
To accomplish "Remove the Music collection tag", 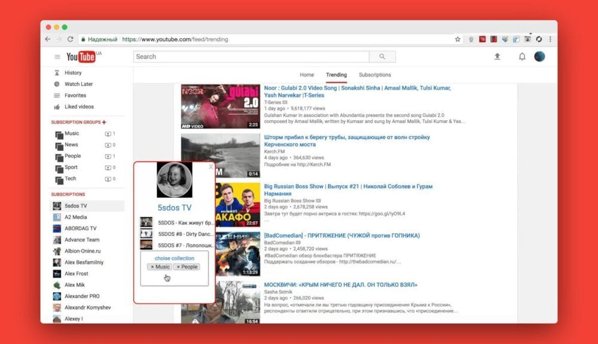I will 152,267.
